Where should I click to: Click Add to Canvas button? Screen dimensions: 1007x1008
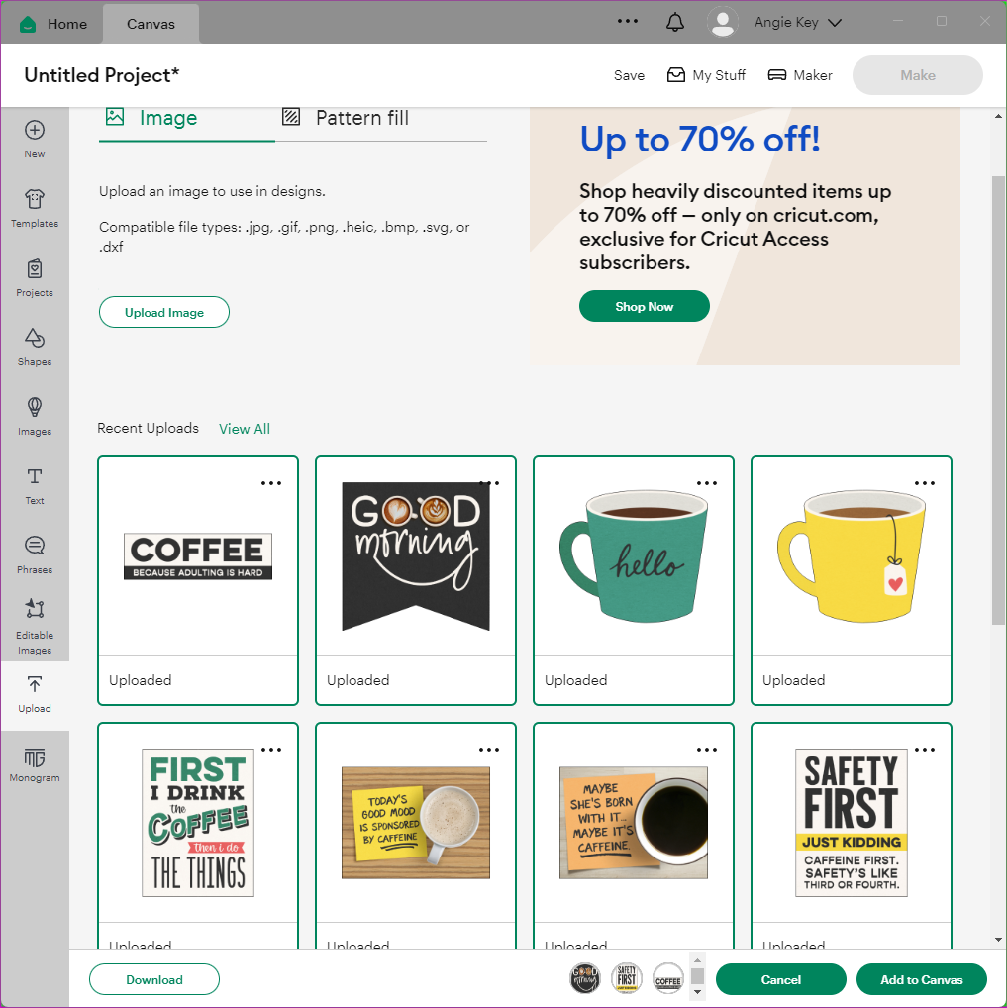(921, 979)
